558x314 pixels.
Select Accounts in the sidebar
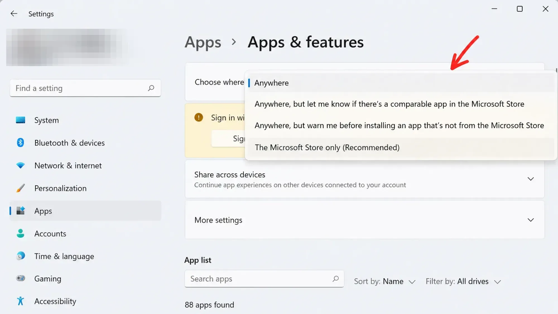[85, 233]
